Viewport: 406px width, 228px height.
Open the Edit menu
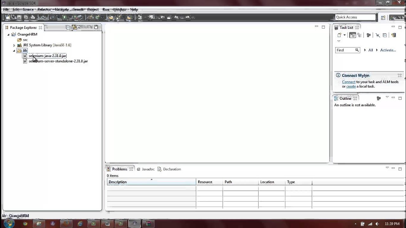coord(16,9)
